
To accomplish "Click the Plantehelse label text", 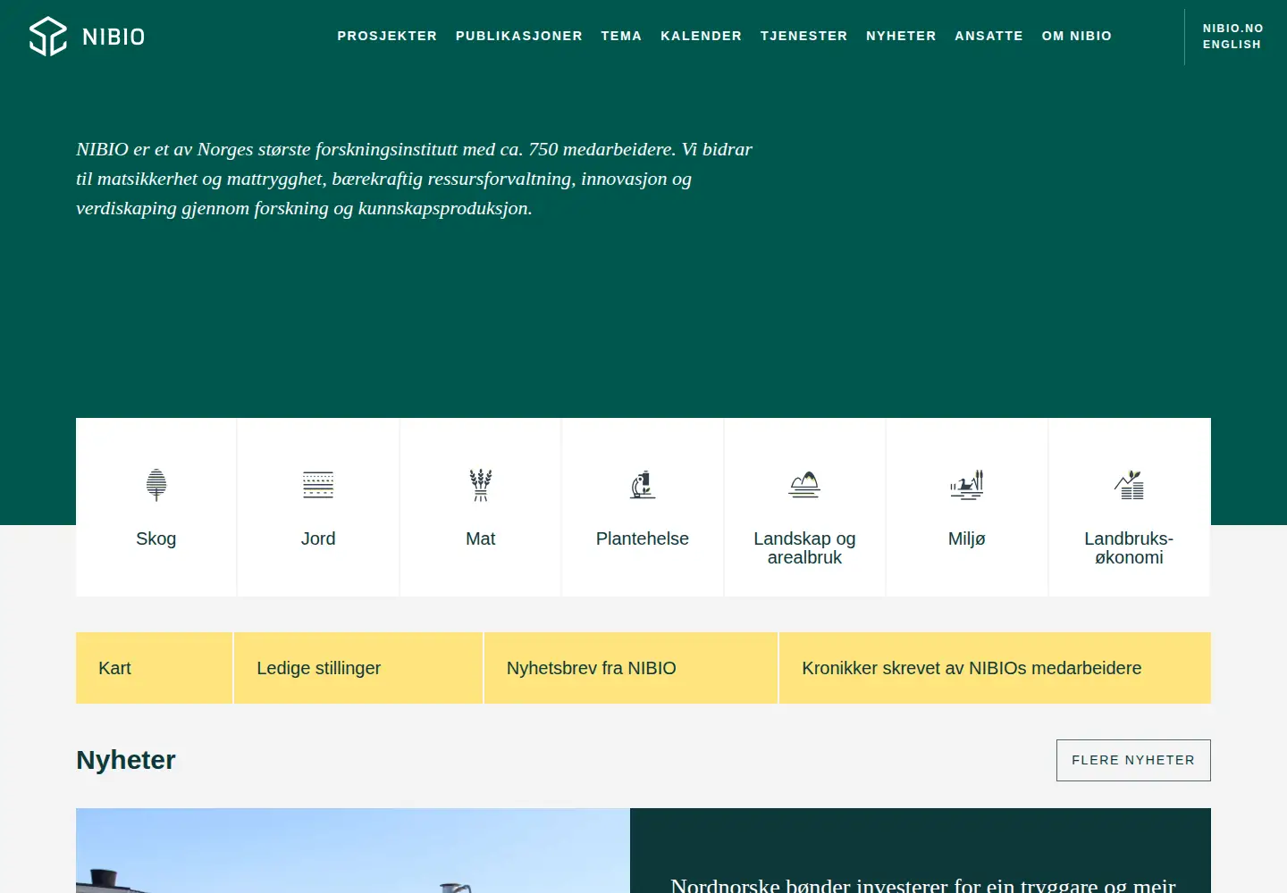I will coord(643,538).
